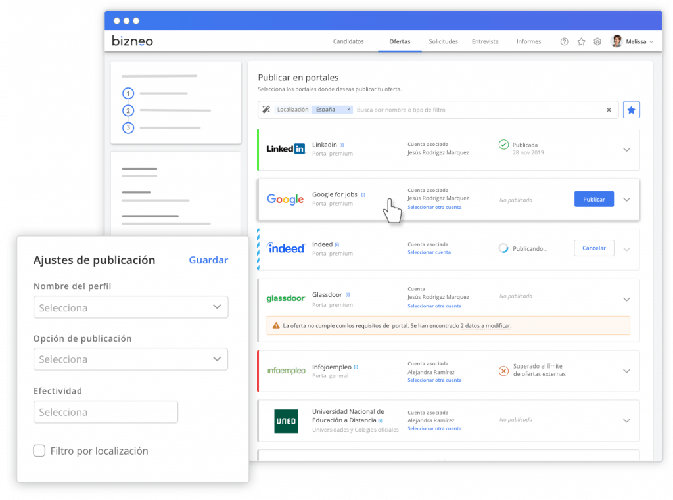Image resolution: width=673 pixels, height=500 pixels.
Task: Cancel the Indeed publication in progress
Action: 593,248
